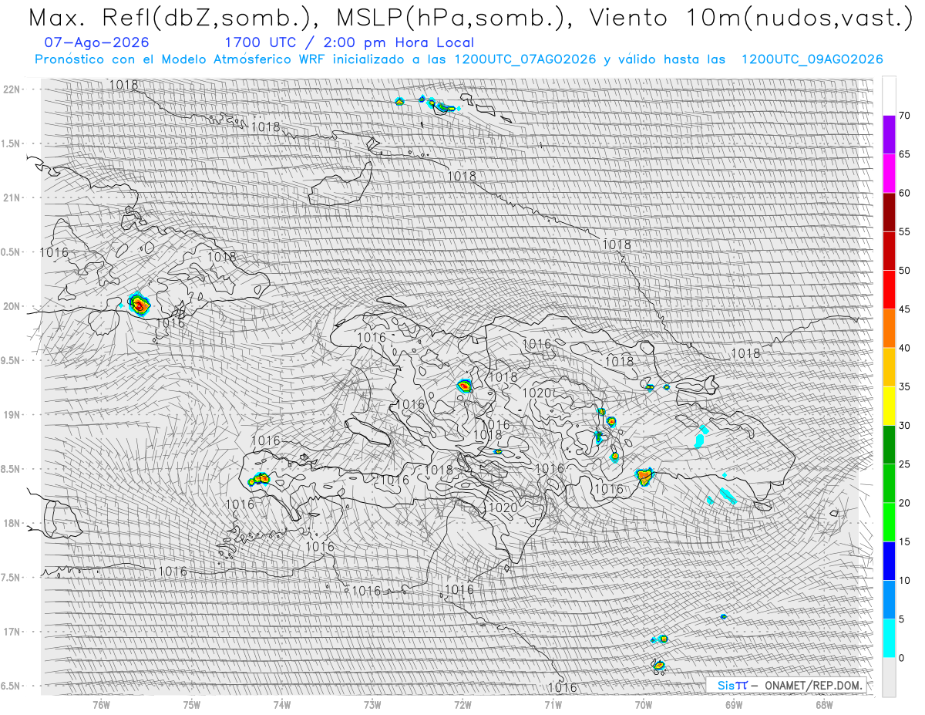Click the '10' value on the colorbar scale
Viewport: 925px width, 715px height.
[x=904, y=580]
